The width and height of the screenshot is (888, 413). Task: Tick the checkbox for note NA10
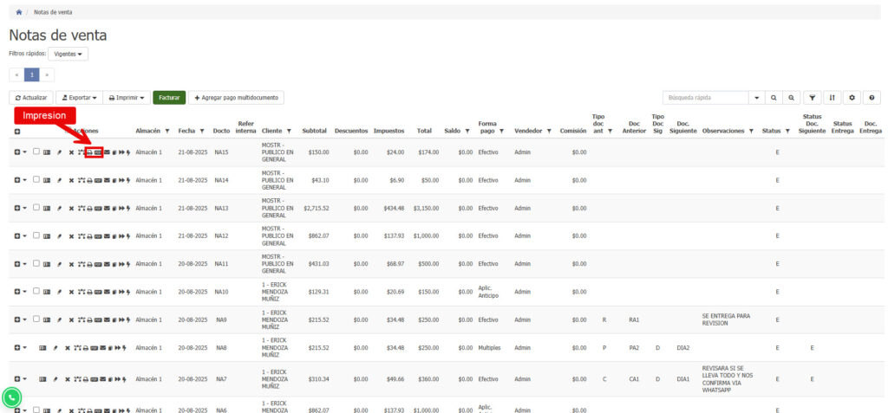[x=36, y=292]
